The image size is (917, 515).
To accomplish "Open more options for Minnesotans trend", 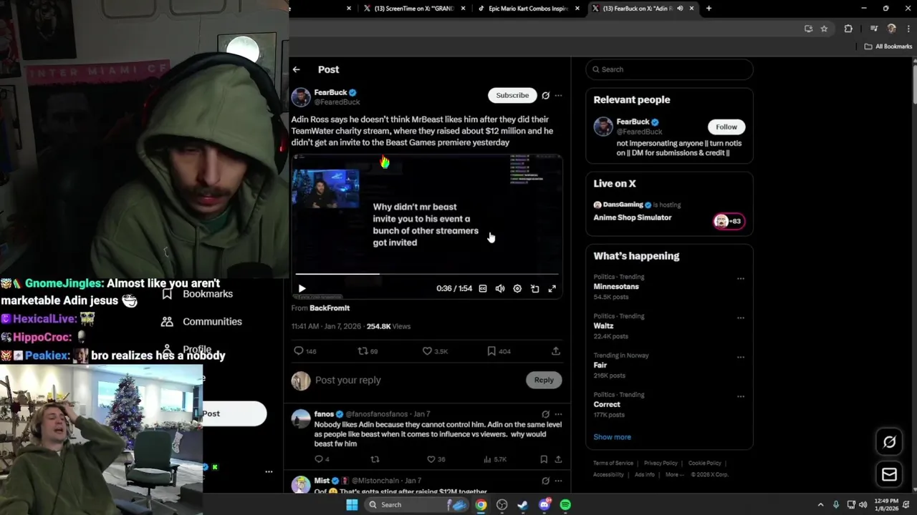I will (741, 278).
